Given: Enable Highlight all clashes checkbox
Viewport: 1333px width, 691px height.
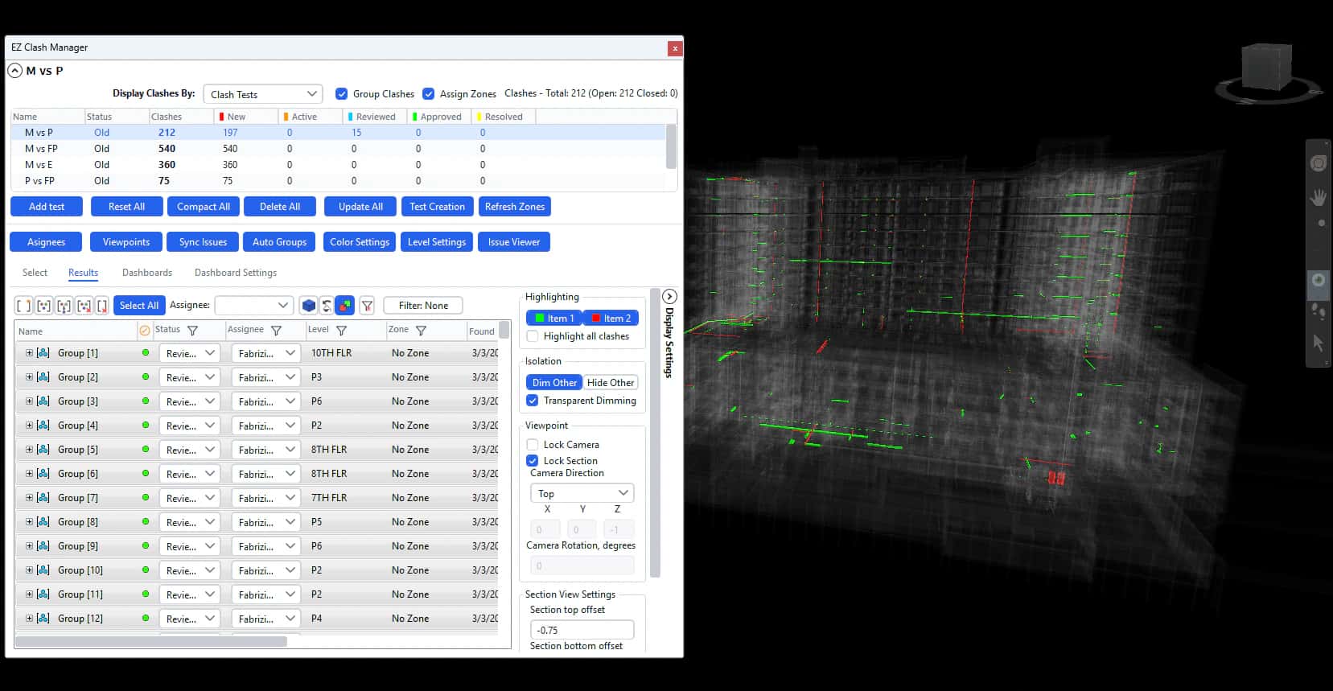Looking at the screenshot, I should pos(533,336).
